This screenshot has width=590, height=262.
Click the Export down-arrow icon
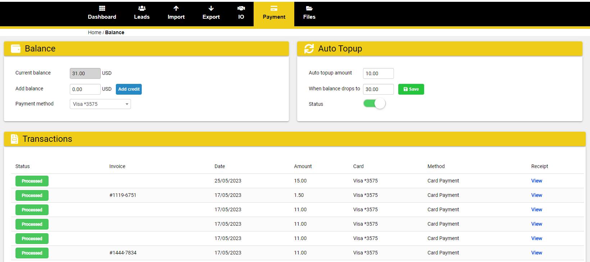point(211,8)
